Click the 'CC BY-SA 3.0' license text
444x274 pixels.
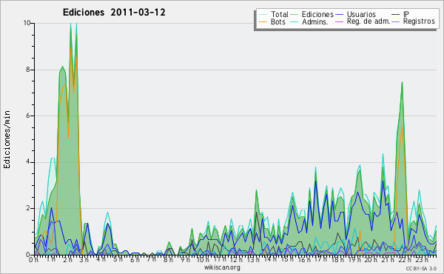(x=421, y=268)
